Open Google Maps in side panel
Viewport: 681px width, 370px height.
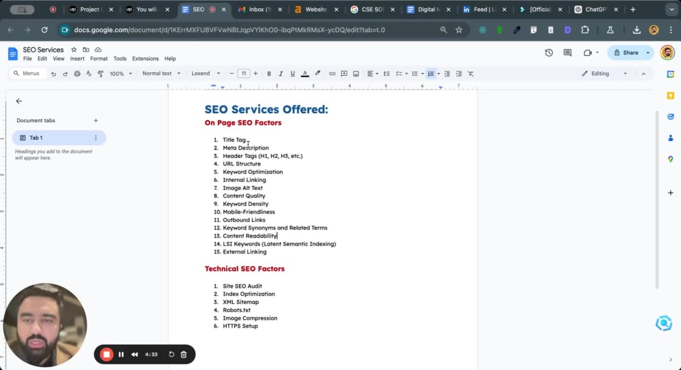(671, 159)
